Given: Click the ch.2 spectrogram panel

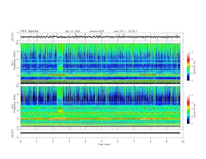Looking at the screenshot, I should tap(100, 107).
